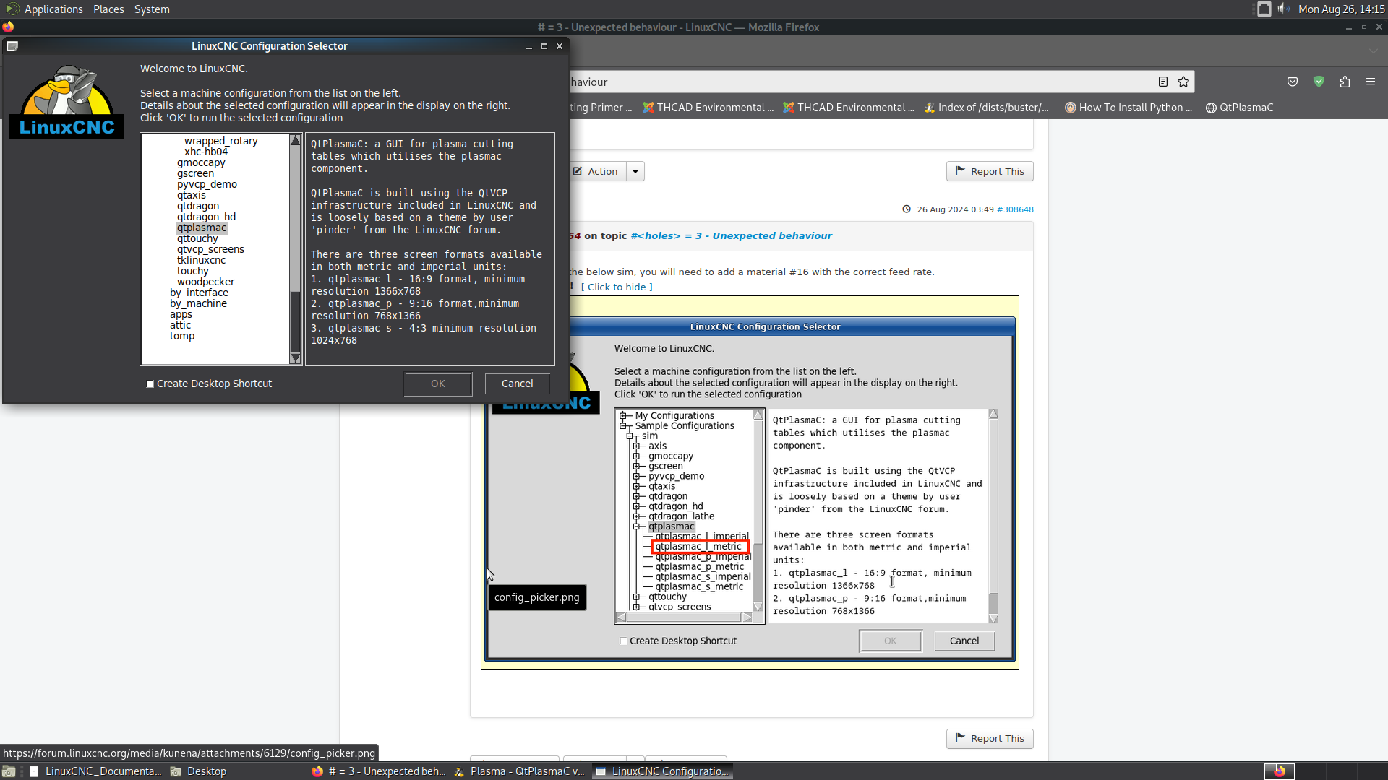Select gmoccapy in configuration list
The width and height of the screenshot is (1388, 780).
click(201, 162)
